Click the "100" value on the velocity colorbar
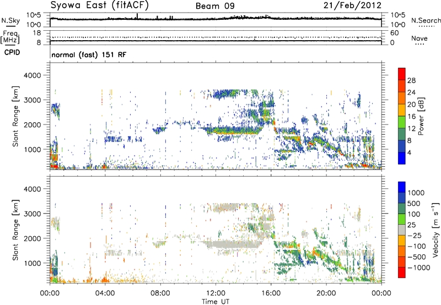This screenshot has width=441, height=305. click(x=414, y=214)
